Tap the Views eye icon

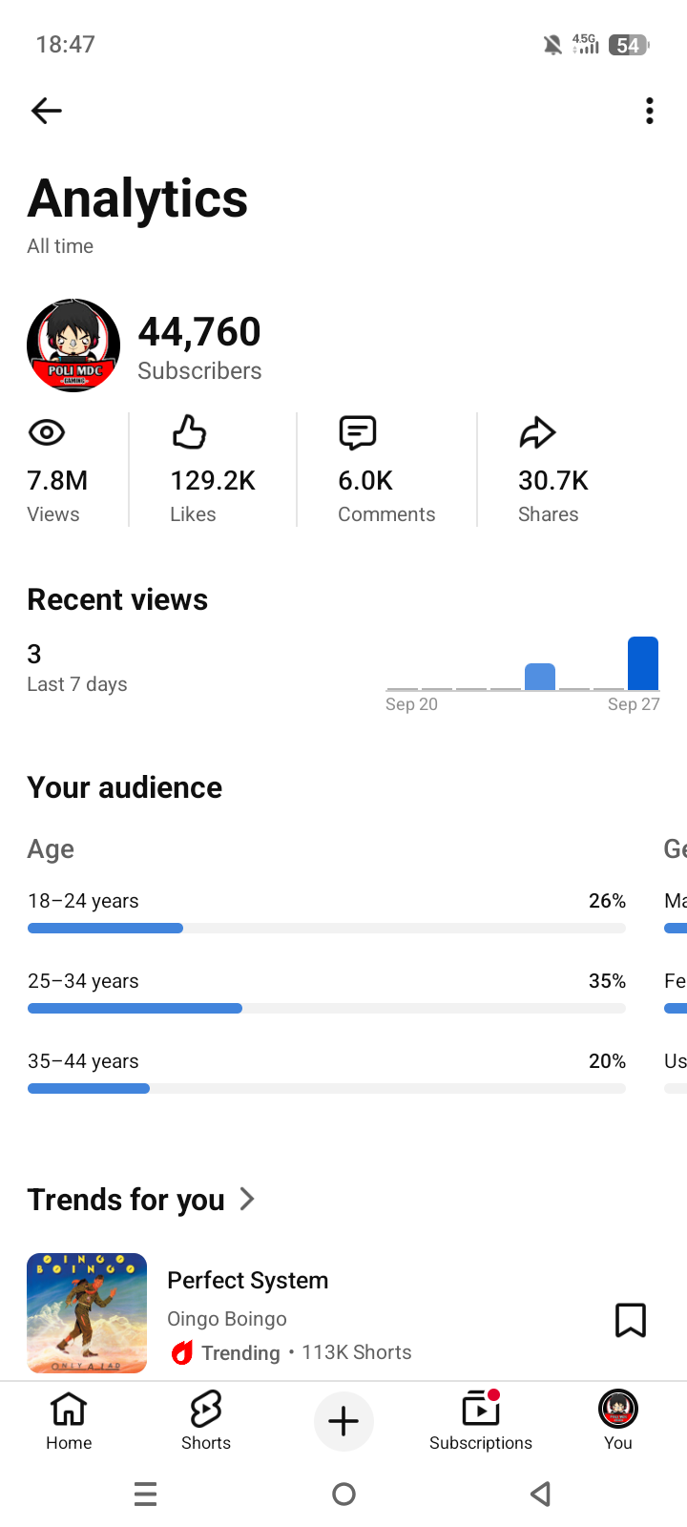coord(47,432)
